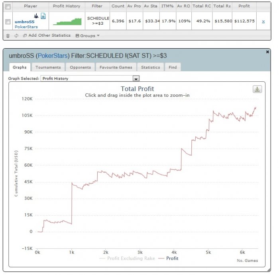
Task: Sort by the Av Pro column header
Action: (134, 6)
